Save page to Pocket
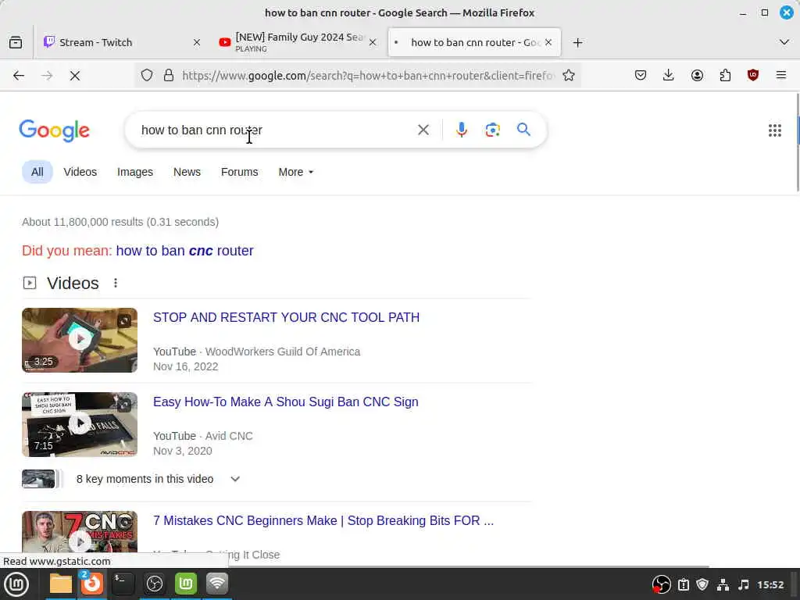This screenshot has height=600, width=800. point(641,76)
